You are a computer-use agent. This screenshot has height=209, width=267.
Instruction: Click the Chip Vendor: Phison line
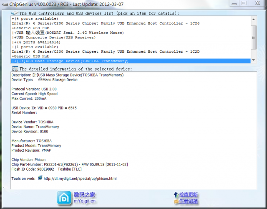28,160
